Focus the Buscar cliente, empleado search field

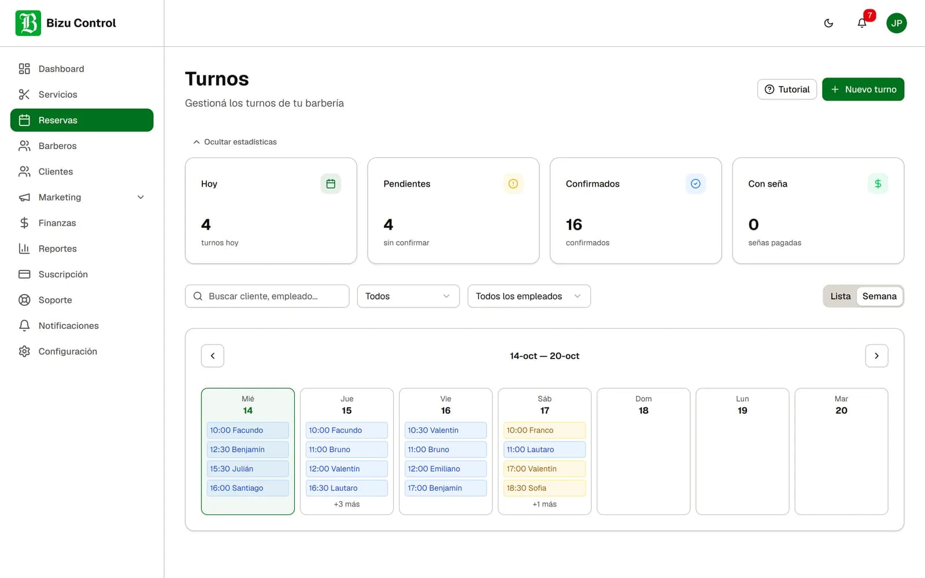coord(267,296)
